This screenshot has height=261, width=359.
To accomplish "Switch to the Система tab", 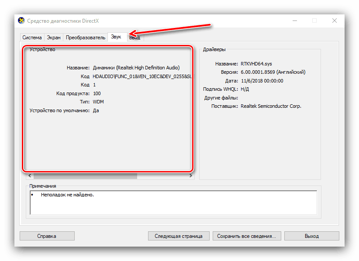I will (x=32, y=38).
